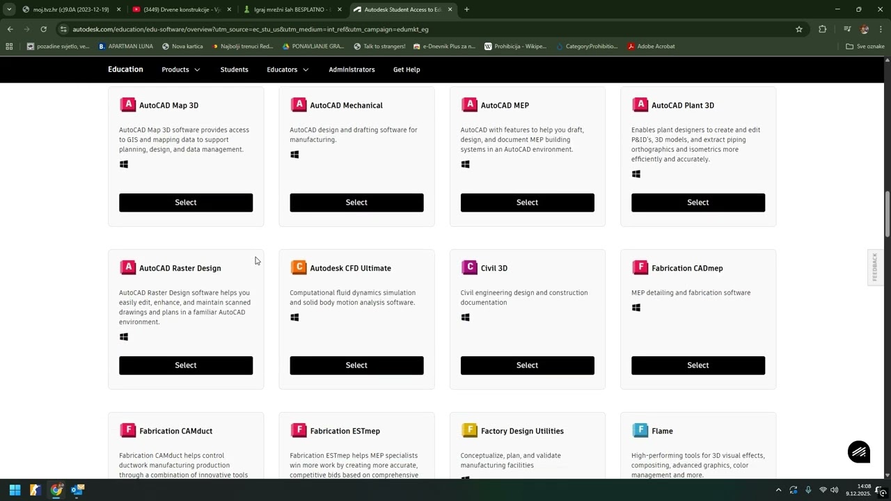This screenshot has height=501, width=891.
Task: Select AutoCAD MEP
Action: tap(527, 202)
